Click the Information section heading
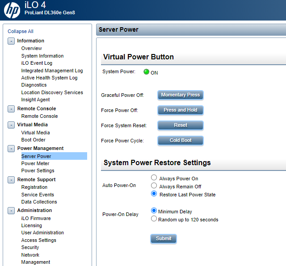Screen dimensions: 286x266 click(31, 41)
